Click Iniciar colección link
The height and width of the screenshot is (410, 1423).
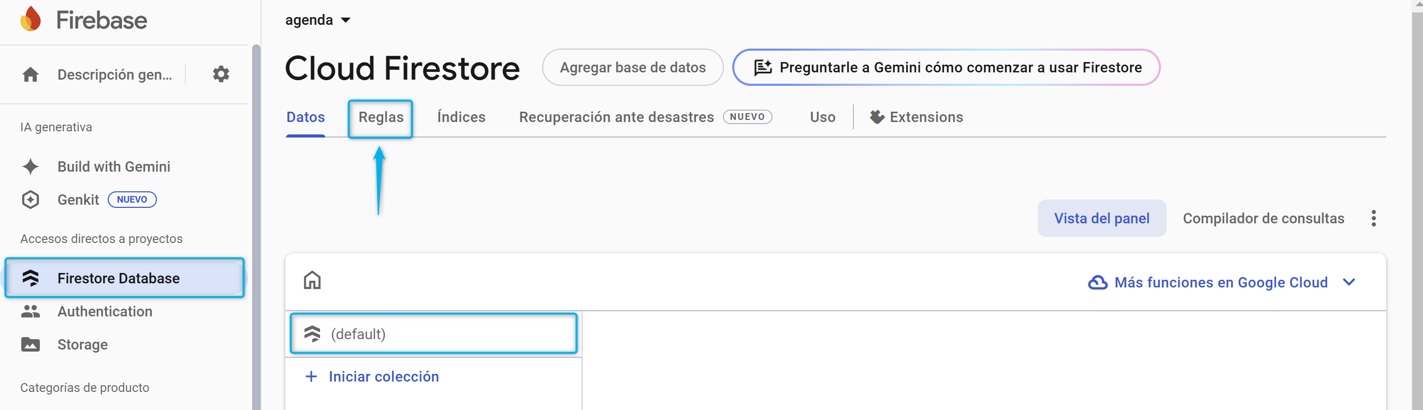(x=383, y=377)
